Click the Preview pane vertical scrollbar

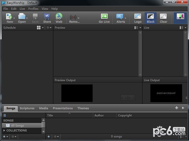(140, 54)
